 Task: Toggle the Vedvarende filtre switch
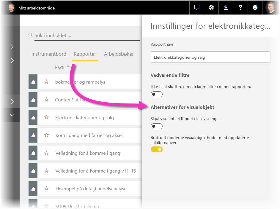pos(157,94)
